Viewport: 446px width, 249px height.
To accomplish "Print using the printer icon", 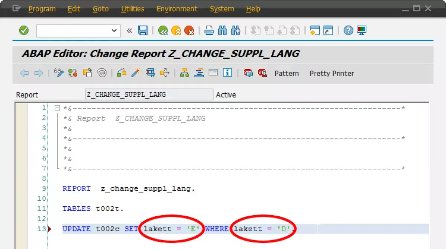I will [209, 30].
